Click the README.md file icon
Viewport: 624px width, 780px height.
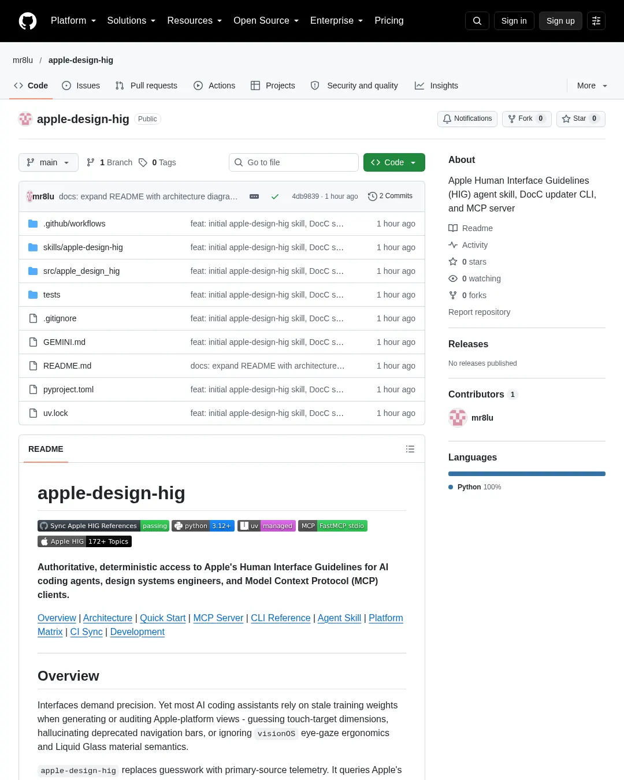[x=33, y=366]
